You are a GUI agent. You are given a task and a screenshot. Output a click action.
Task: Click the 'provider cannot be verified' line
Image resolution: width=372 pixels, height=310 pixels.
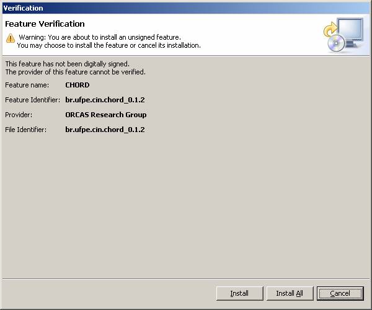pos(75,72)
